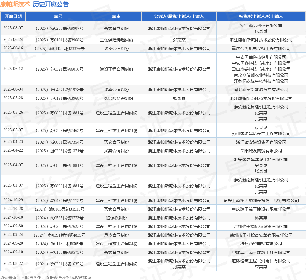The width and height of the screenshot is (306, 280).
Task: Click plaintiff 张某某 in the 2025-05-28 row
Action: click(x=179, y=99)
